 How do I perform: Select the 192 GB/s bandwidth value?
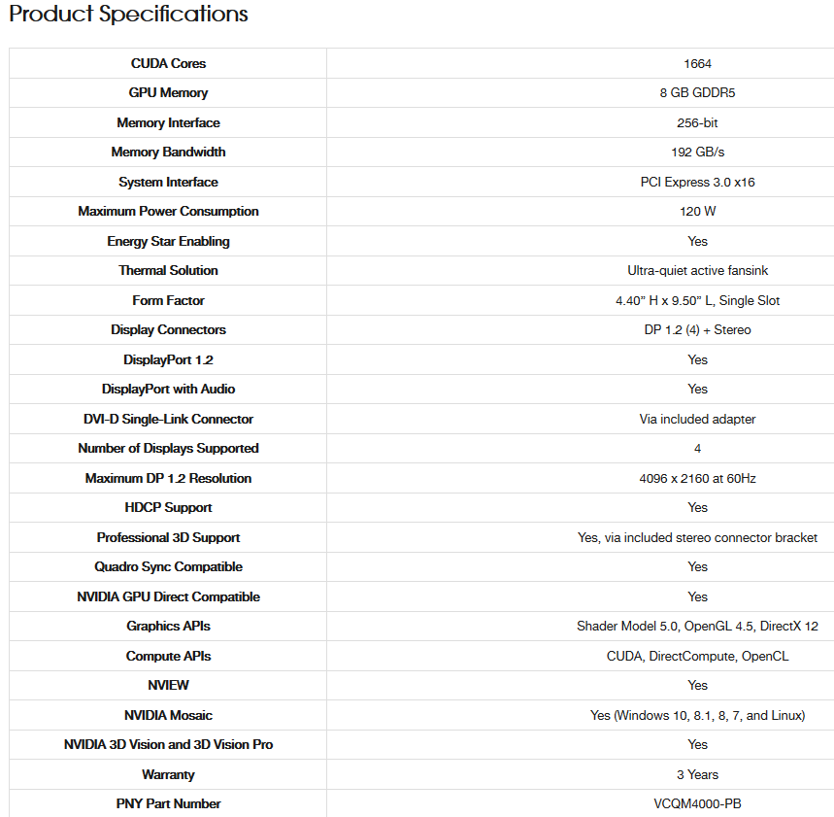(697, 153)
